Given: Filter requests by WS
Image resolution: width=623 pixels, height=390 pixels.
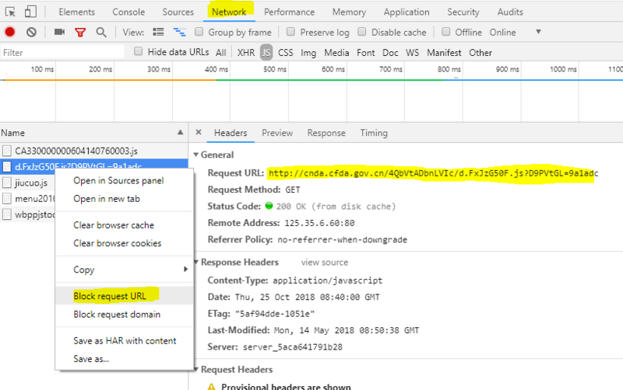Looking at the screenshot, I should (x=413, y=52).
